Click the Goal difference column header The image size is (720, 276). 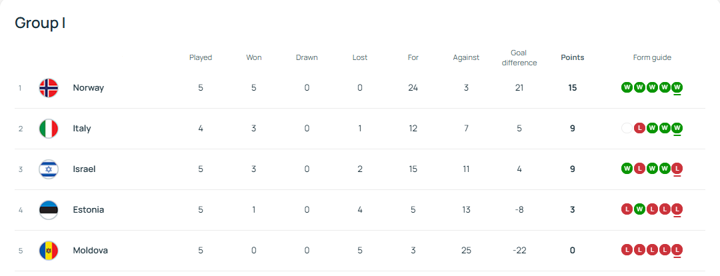pos(519,57)
